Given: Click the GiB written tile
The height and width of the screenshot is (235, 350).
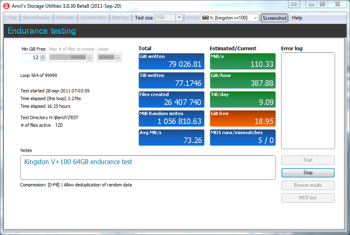Looking at the screenshot, I should click(x=171, y=61).
